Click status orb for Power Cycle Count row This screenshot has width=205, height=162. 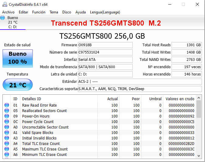[7, 121]
